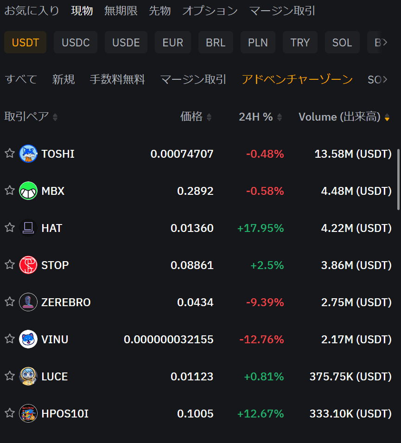Favorite TOSHI with its star toggle
The image size is (401, 443).
[10, 154]
